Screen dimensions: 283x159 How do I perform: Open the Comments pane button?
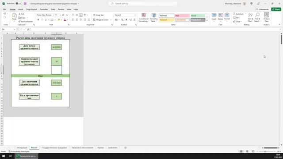262,9
